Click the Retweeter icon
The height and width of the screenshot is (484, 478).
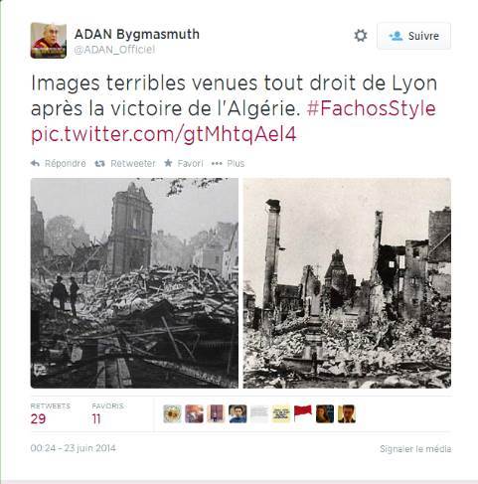click(x=99, y=163)
